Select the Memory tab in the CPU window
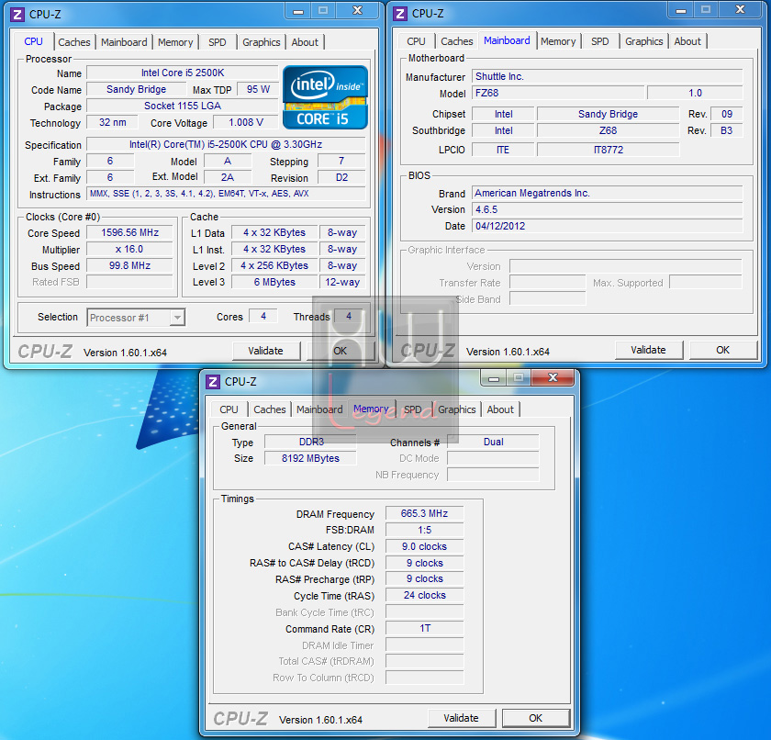 175,42
